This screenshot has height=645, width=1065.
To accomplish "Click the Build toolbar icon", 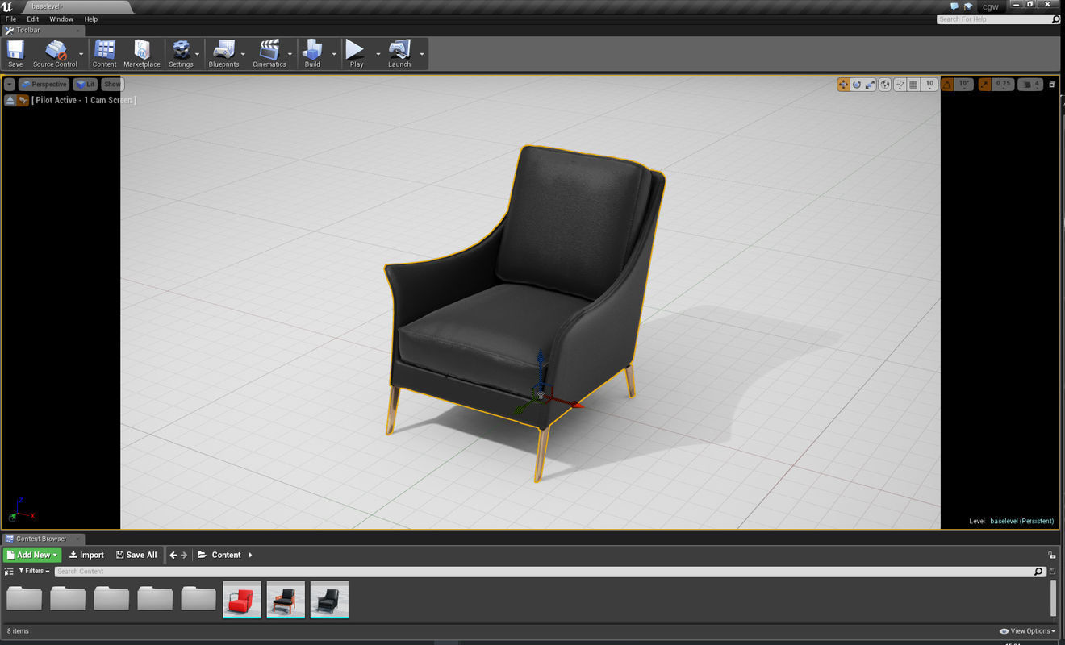I will click(x=312, y=52).
